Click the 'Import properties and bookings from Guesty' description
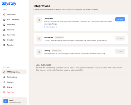This screenshot has height=105, width=131. click(x=75, y=54)
